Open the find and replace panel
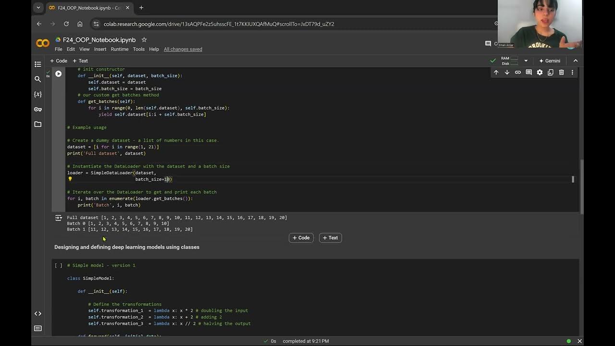Screen dimensions: 615x346 38,79
